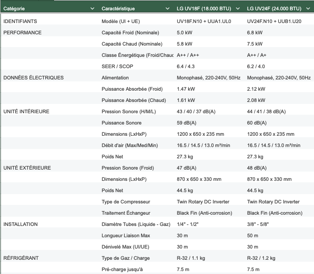
Task: Click the 6.4 / 4.3 value
Action: click(x=186, y=67)
